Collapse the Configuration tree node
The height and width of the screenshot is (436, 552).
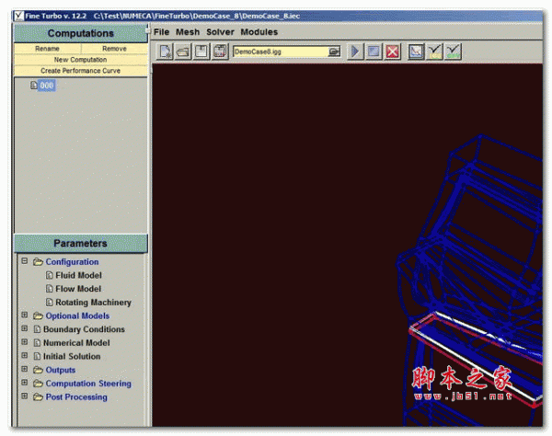[24, 262]
